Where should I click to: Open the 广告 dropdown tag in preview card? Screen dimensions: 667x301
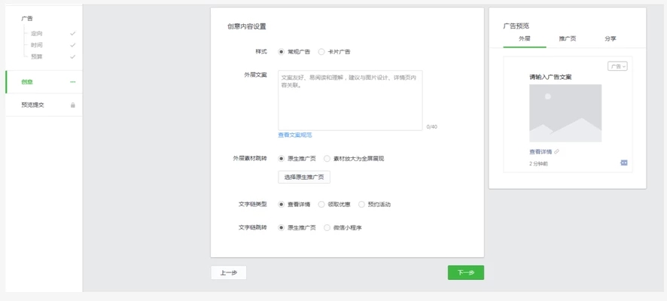point(617,66)
